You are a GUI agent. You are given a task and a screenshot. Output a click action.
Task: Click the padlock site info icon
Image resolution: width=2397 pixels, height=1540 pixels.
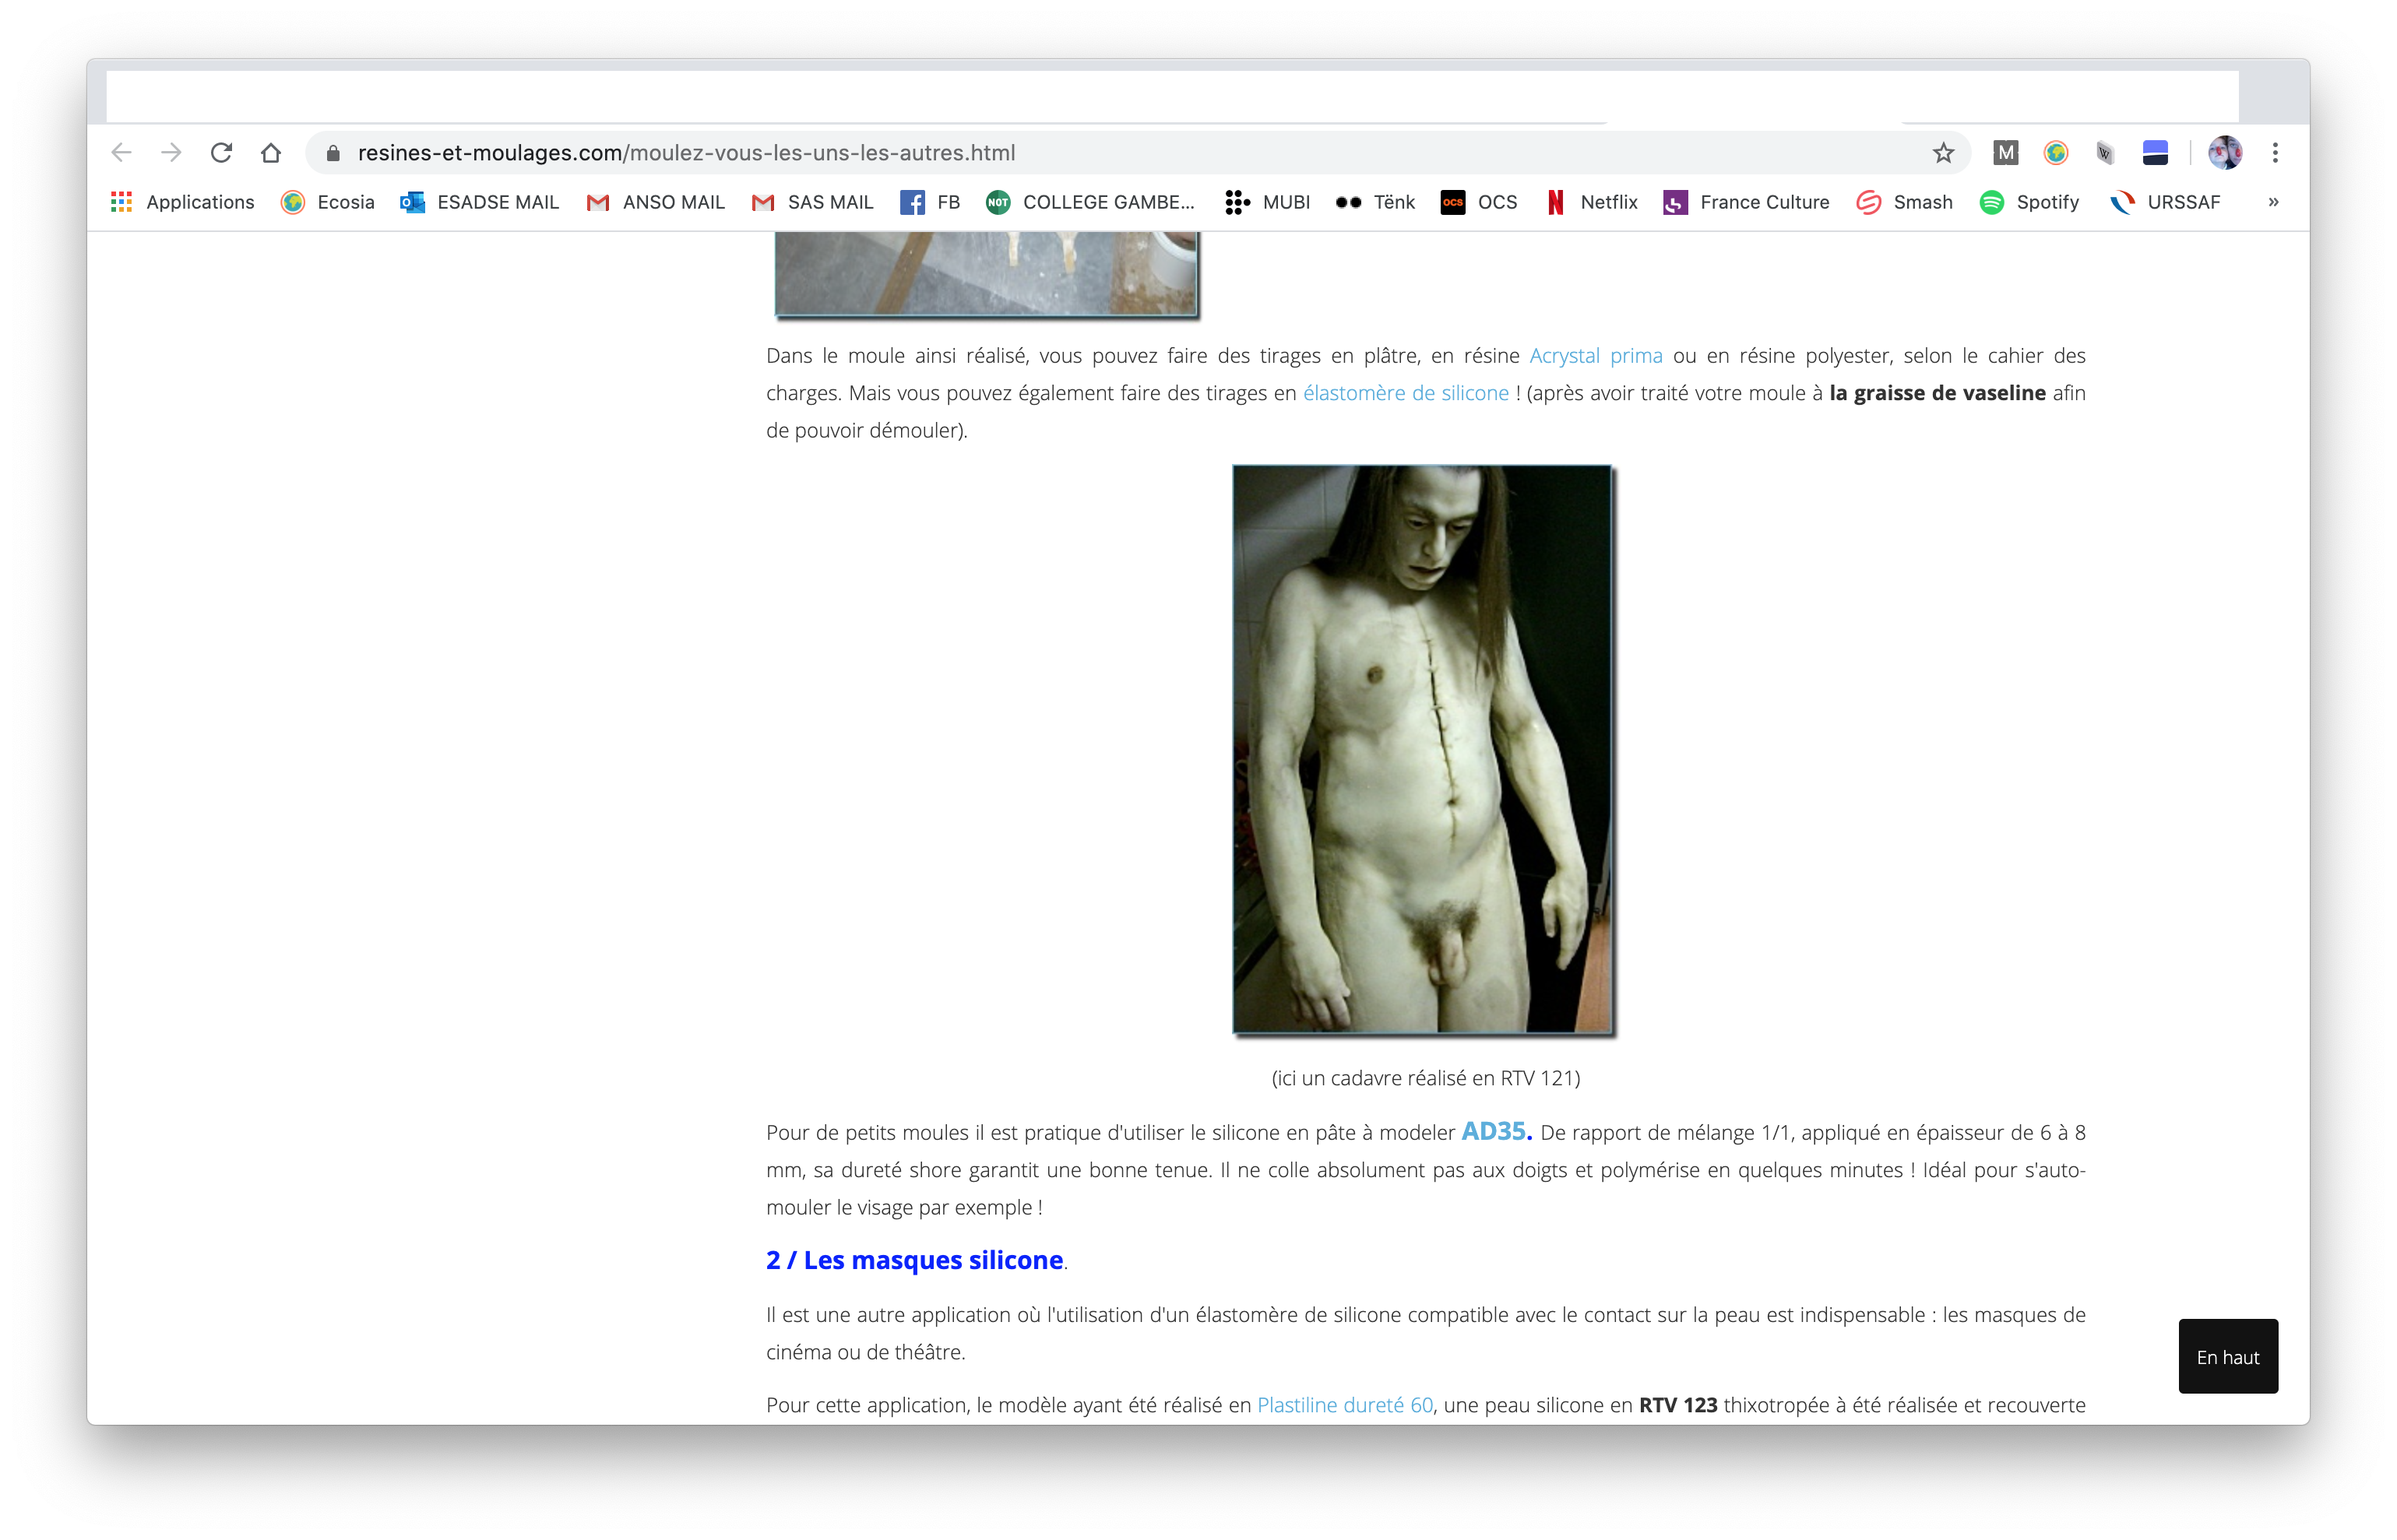coord(334,153)
